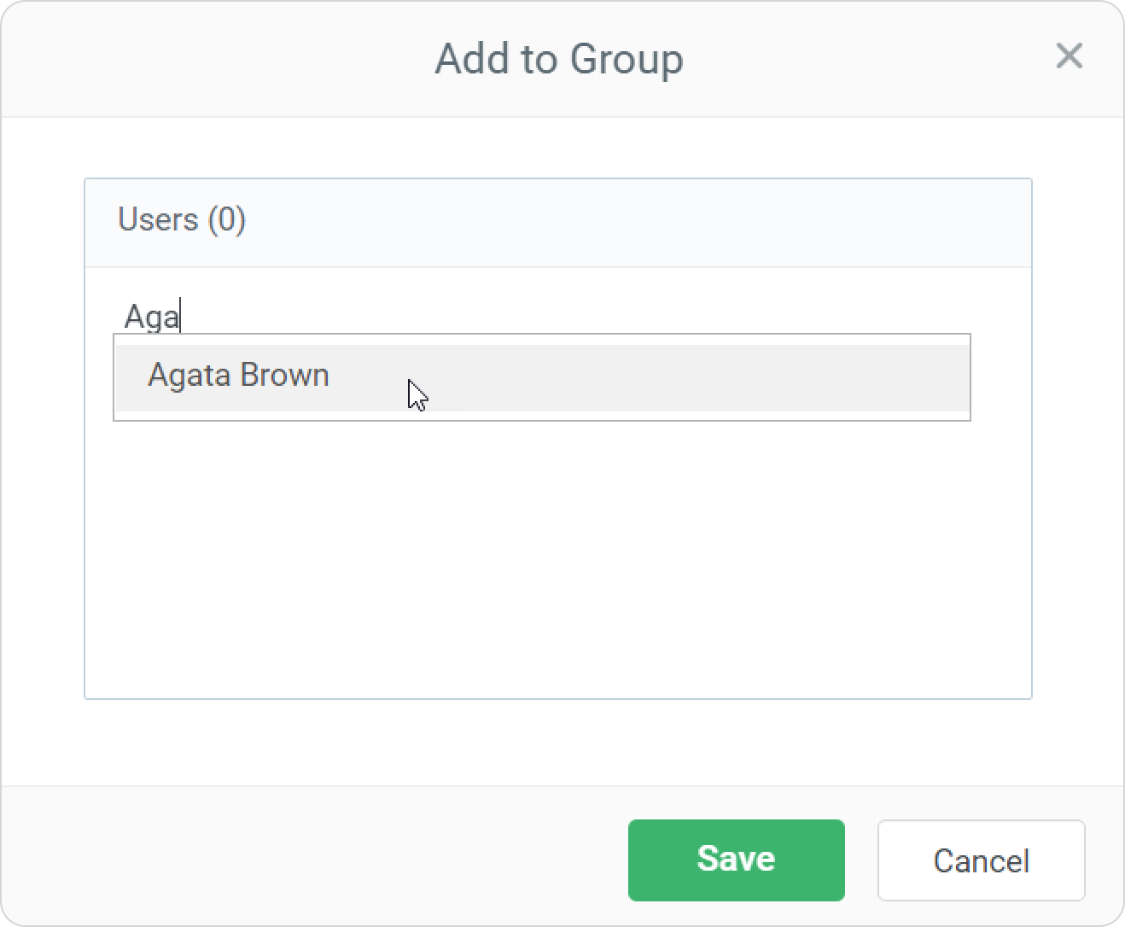
Task: Select Agata Brown from suggestions
Action: pyautogui.click(x=239, y=376)
